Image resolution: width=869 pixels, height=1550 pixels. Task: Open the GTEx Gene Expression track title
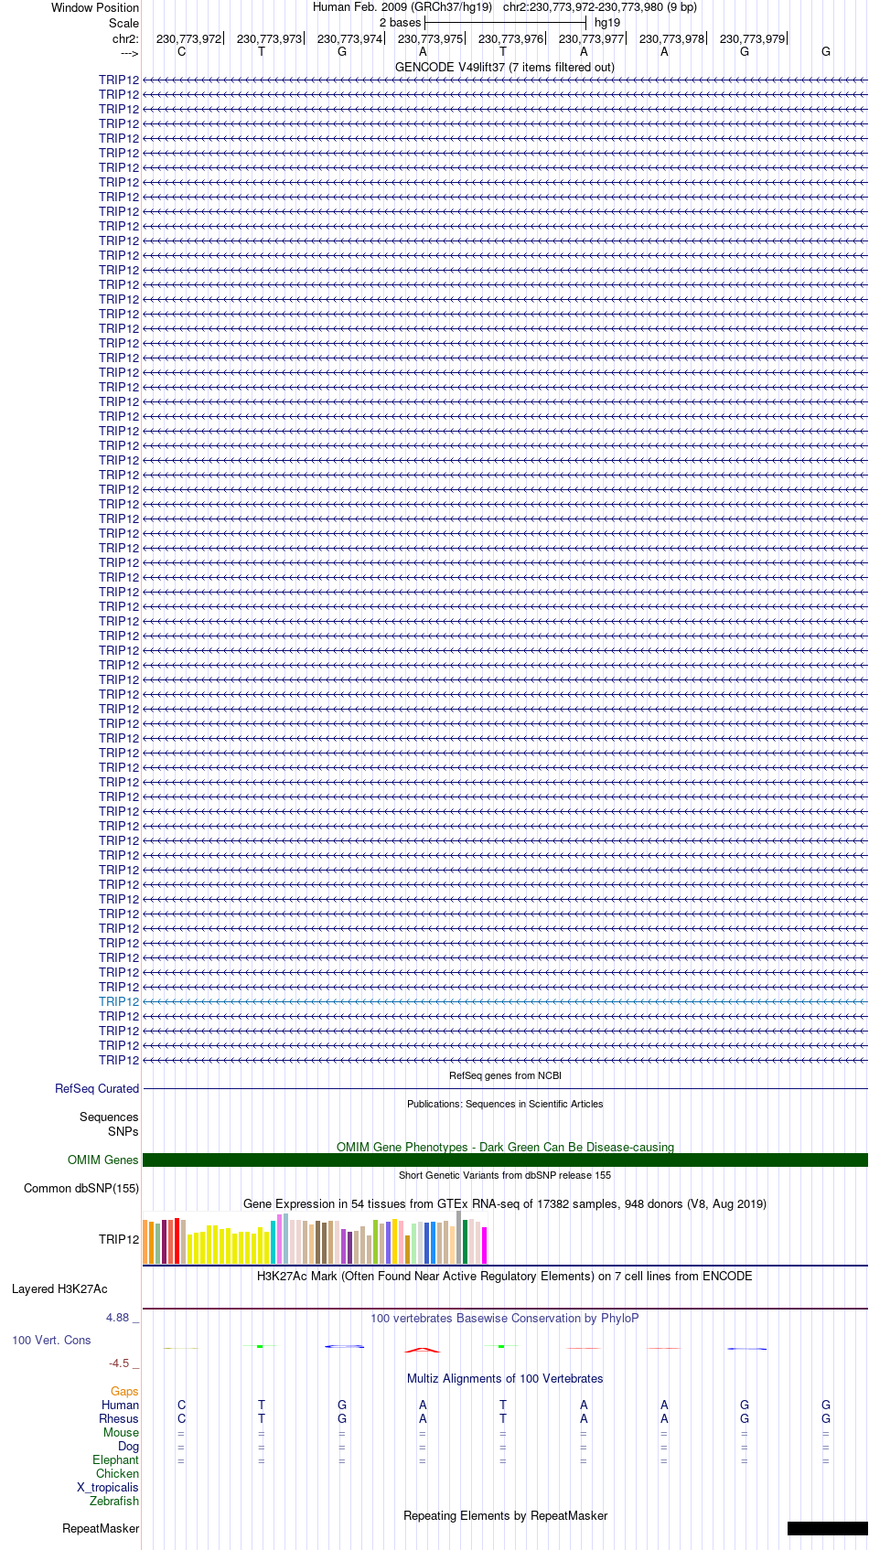(505, 1203)
